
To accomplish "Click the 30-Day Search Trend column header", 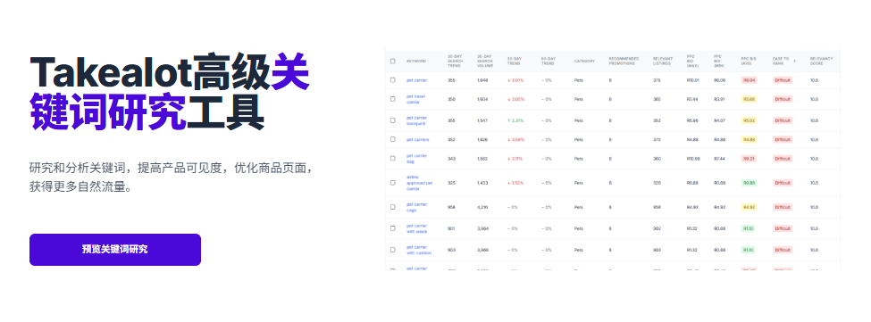I will click(456, 61).
